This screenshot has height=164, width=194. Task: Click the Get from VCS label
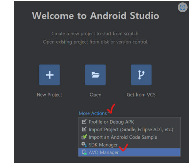pyautogui.click(x=141, y=95)
